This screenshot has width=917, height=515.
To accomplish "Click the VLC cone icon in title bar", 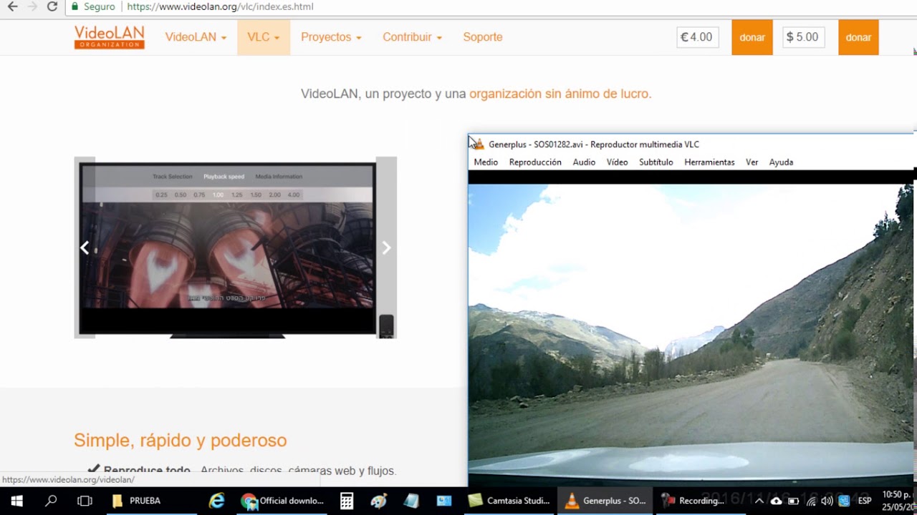I will click(479, 144).
